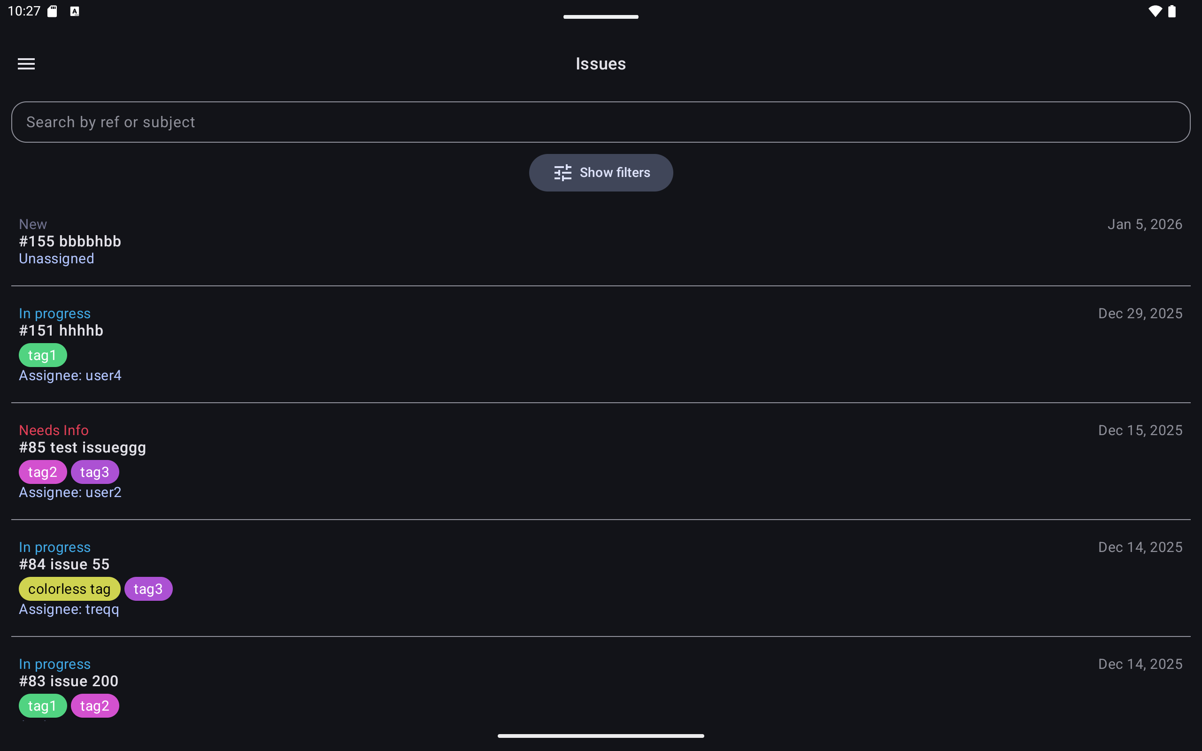This screenshot has width=1202, height=751.
Task: Click the Unassigned label on issue #155
Action: tap(56, 259)
